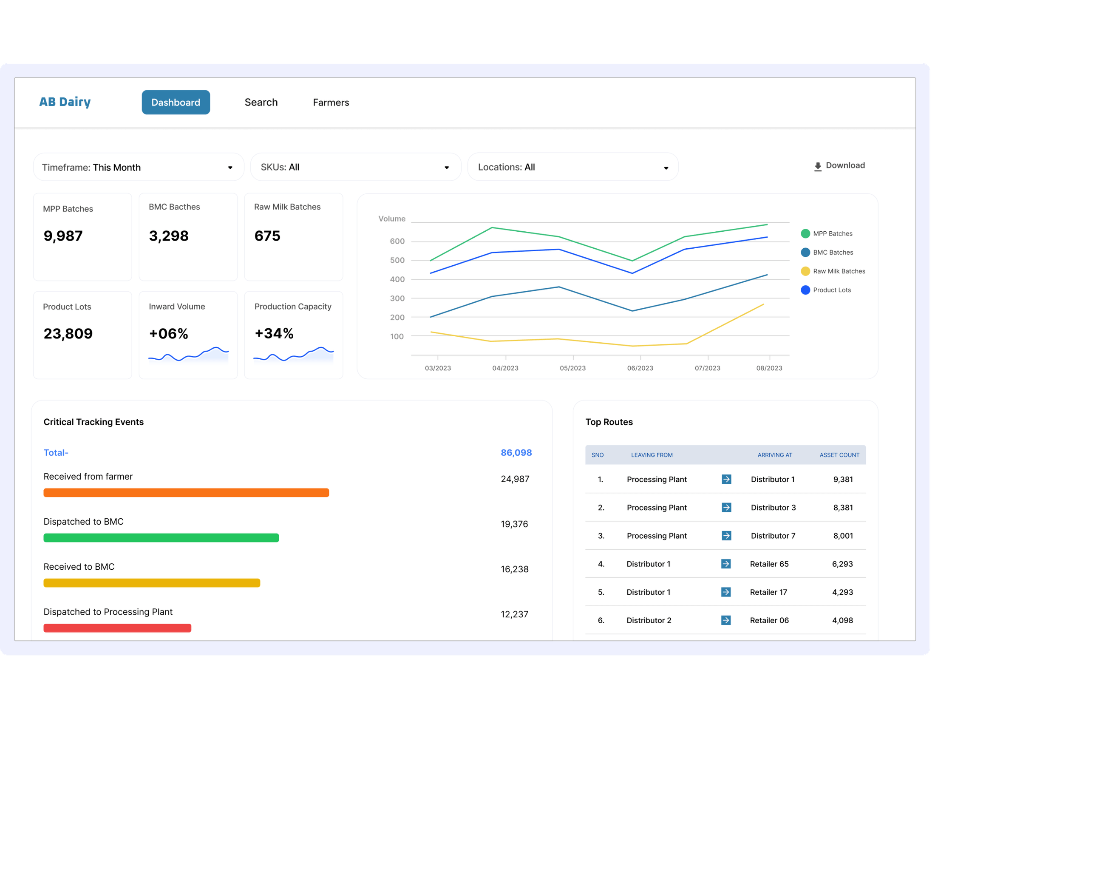This screenshot has width=1105, height=889.
Task: Toggle Raw Milk Batches legend series
Action: [805, 271]
